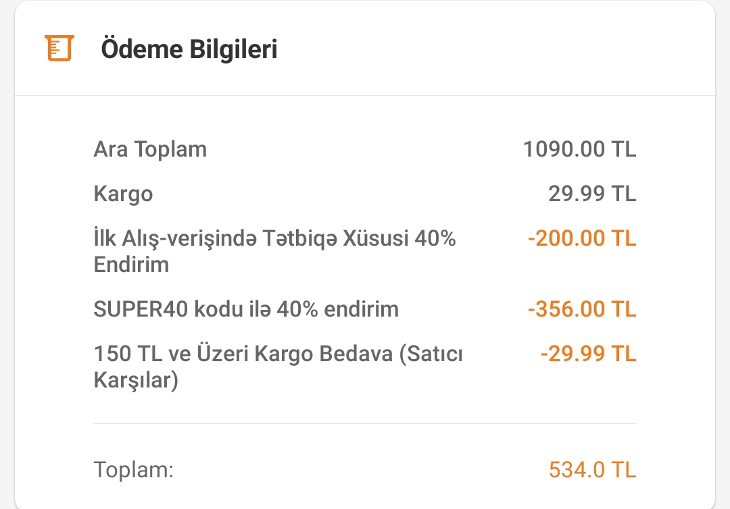Click the gray 29.99 TL shipping fee
Screen dimensions: 730x509
point(592,194)
